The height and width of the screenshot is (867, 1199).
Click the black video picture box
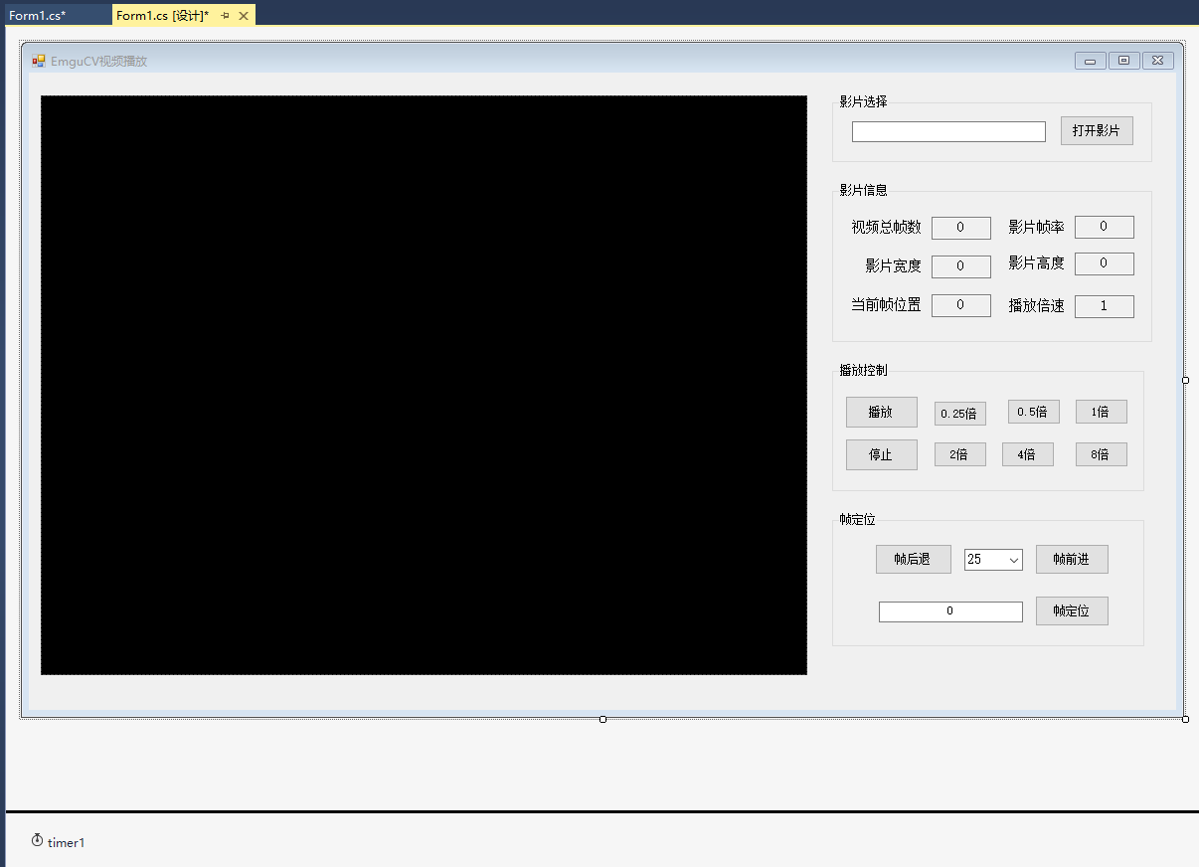[x=424, y=385]
